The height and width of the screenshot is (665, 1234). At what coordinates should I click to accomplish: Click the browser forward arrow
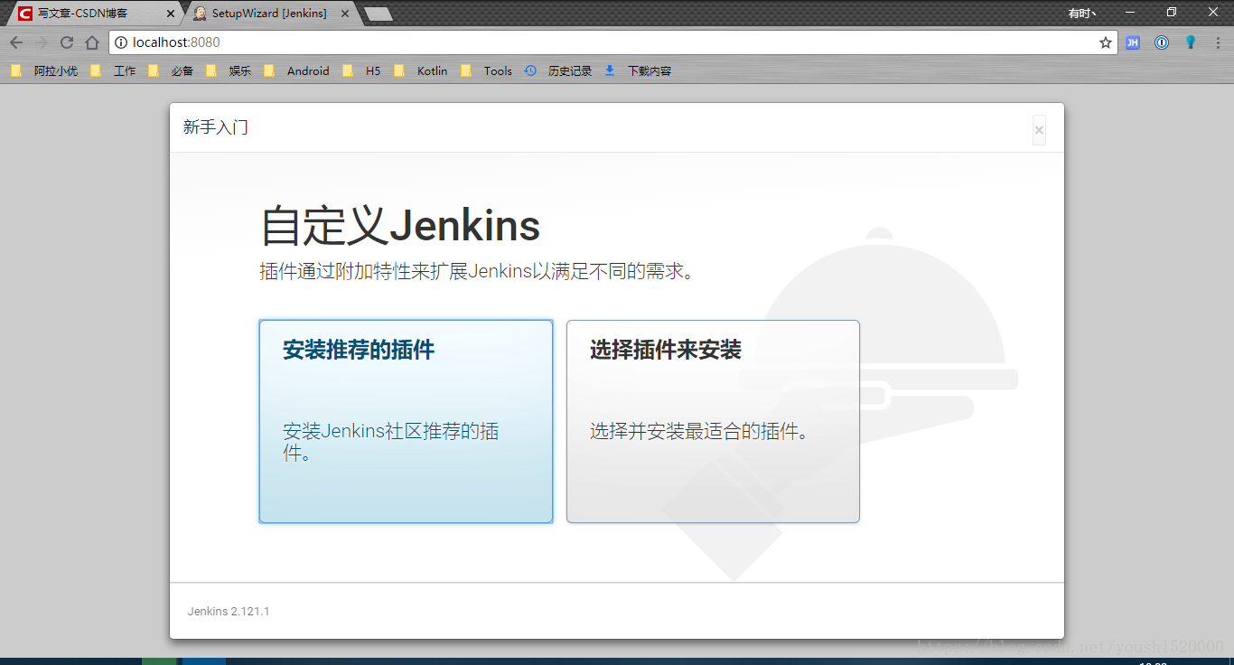coord(42,42)
